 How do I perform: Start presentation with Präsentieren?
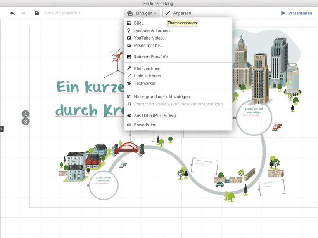[x=297, y=13]
